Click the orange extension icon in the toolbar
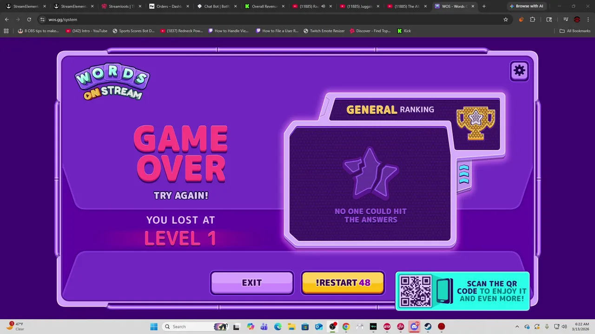595x334 pixels. [x=521, y=19]
